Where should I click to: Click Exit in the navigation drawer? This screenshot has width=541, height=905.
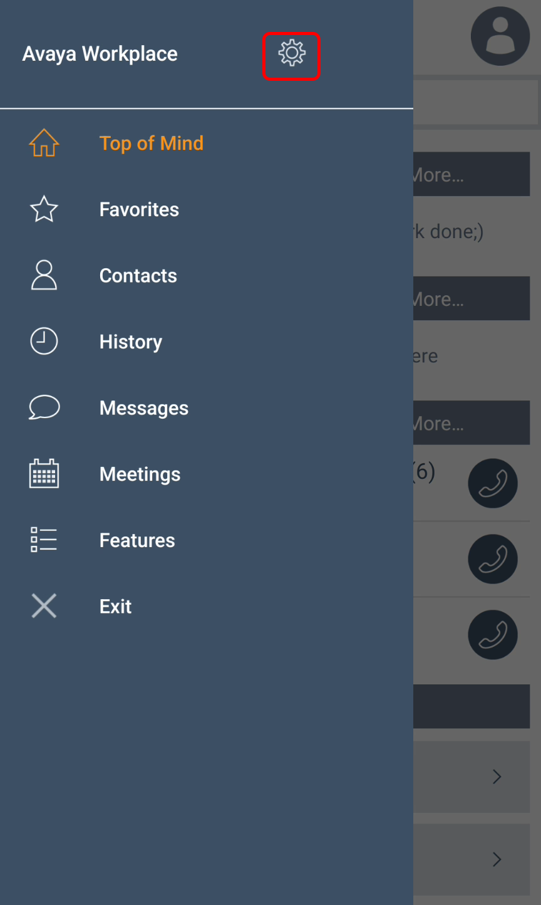point(115,606)
